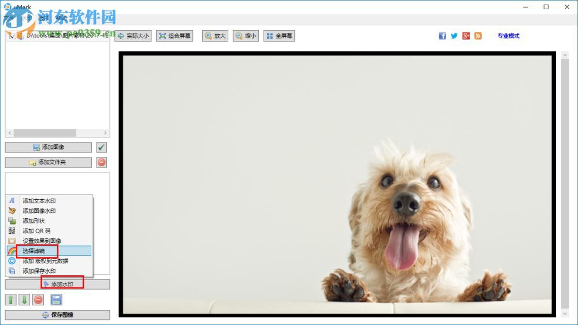Open the Twitter share icon
Viewport: 578px width, 325px height.
pyautogui.click(x=454, y=36)
